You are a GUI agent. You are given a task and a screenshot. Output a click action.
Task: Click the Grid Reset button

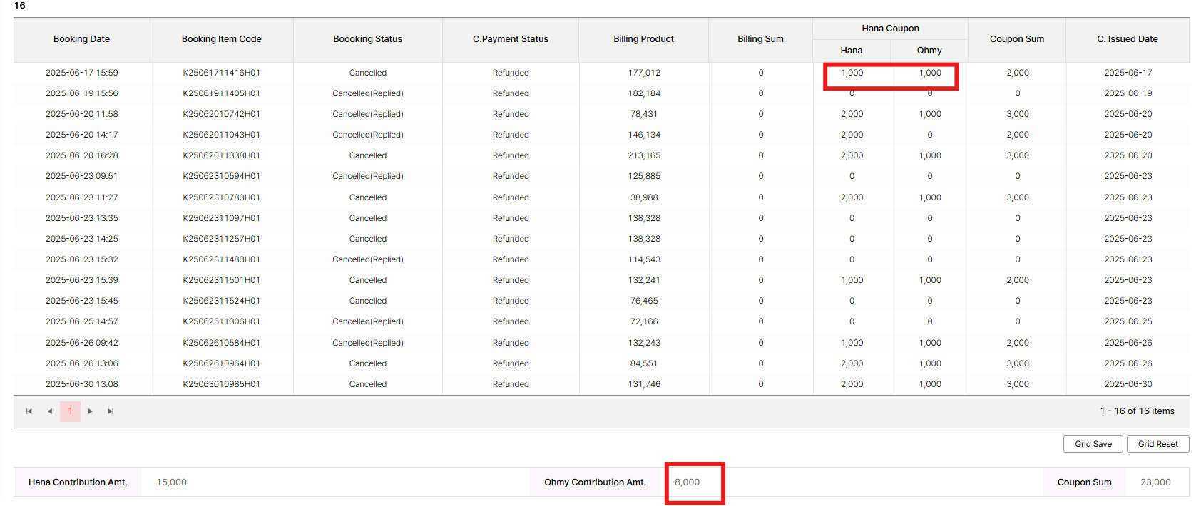pos(1157,444)
